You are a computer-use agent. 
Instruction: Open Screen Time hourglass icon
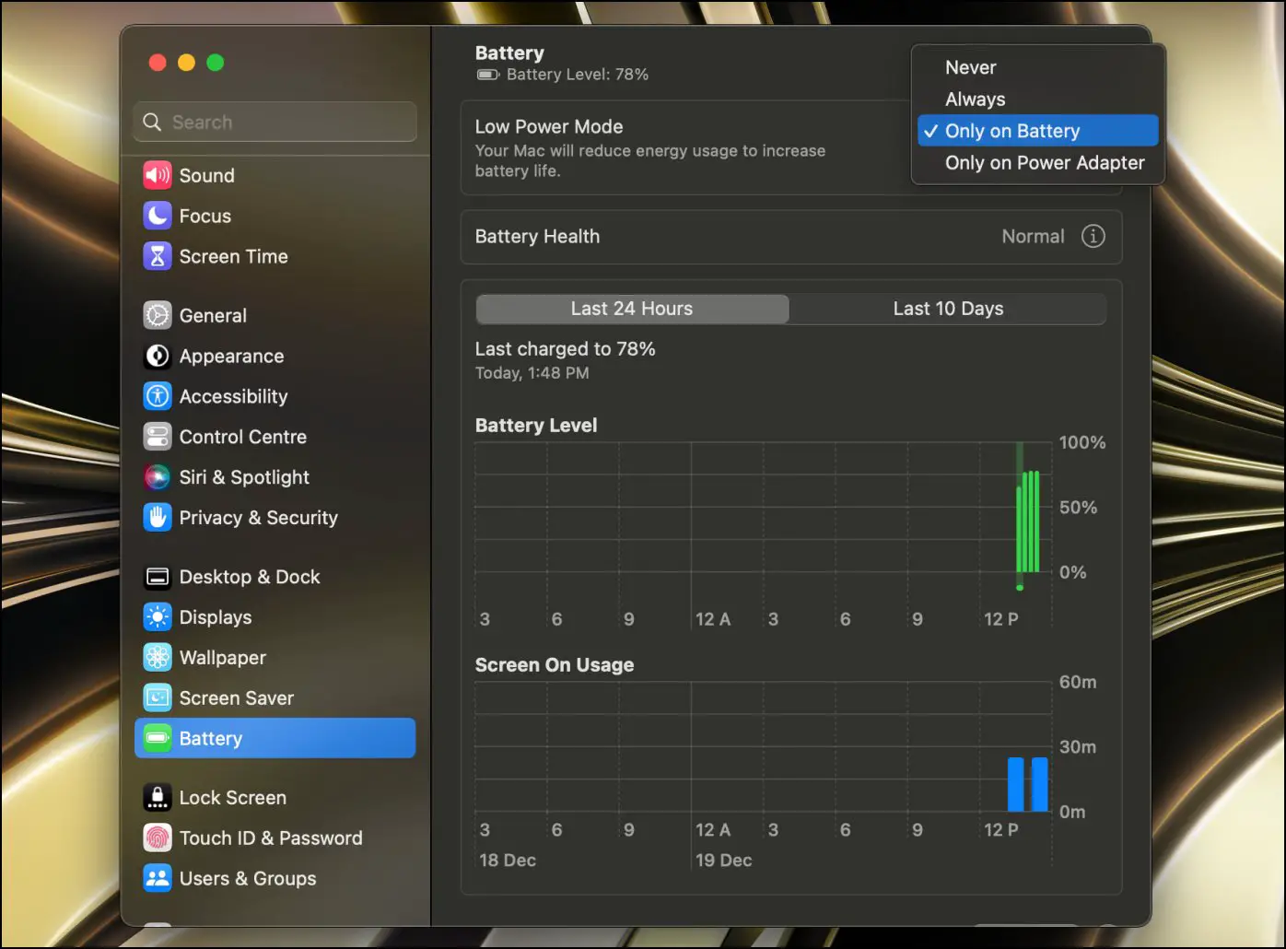[x=158, y=256]
